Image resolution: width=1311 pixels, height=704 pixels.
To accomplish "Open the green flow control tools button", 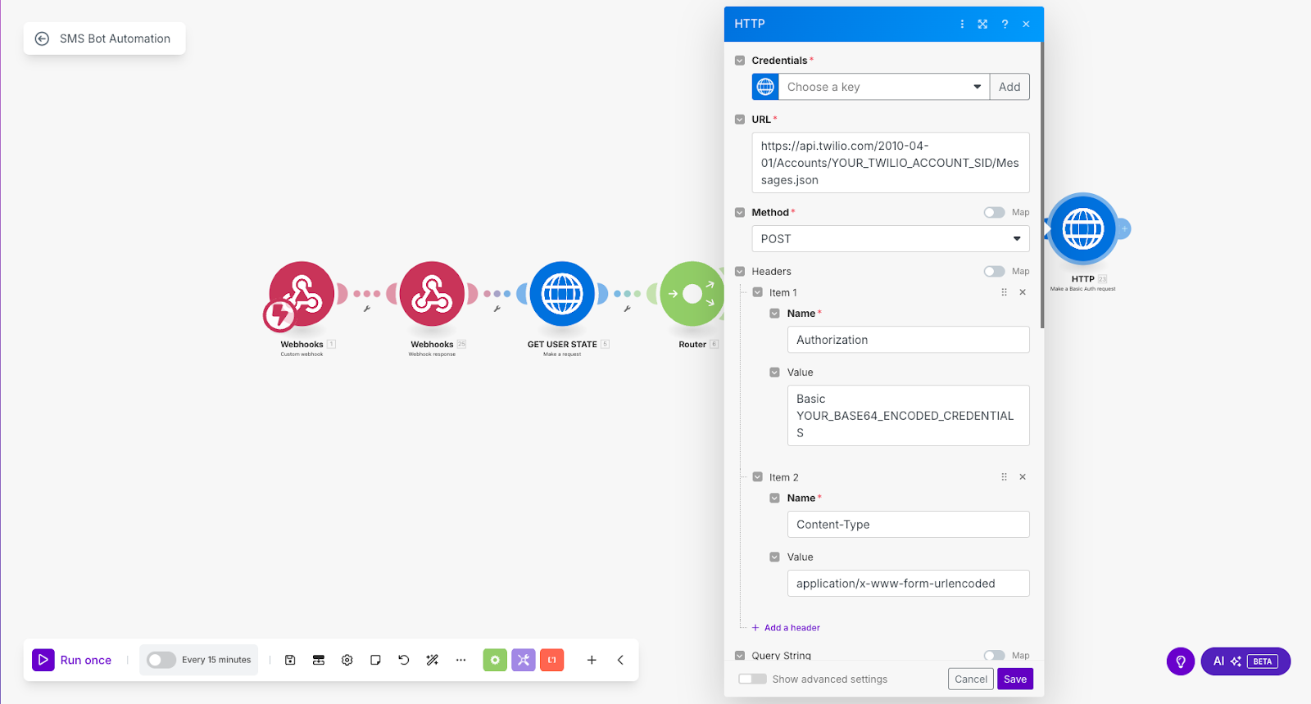I will (x=495, y=660).
